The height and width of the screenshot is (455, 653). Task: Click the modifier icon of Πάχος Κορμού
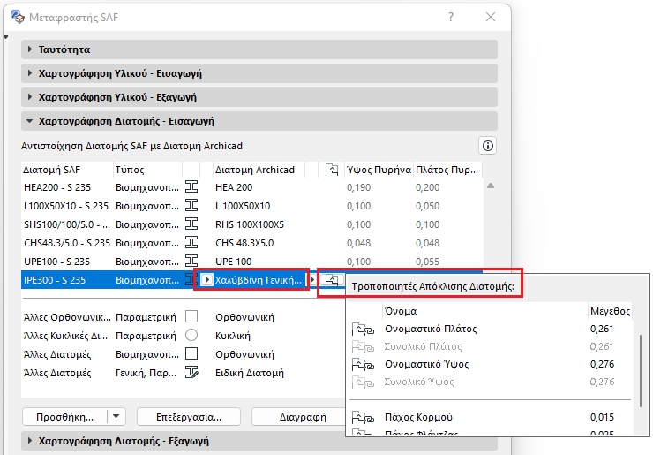coord(363,417)
